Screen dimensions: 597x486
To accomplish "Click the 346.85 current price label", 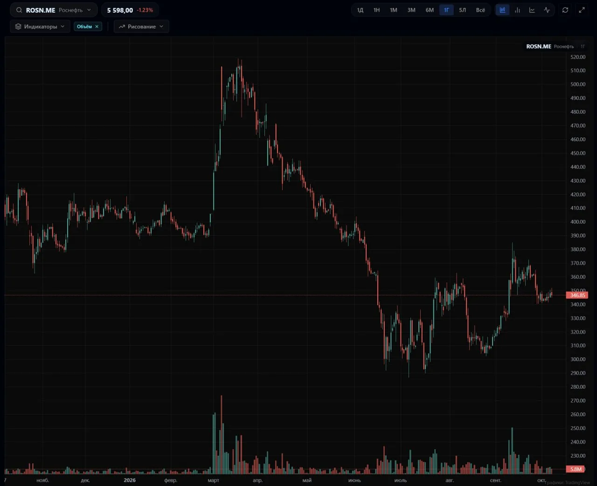I will (x=577, y=295).
